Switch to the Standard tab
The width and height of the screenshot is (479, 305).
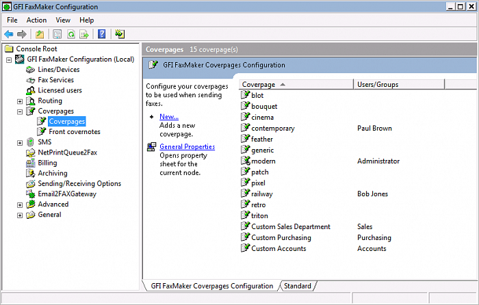[297, 286]
